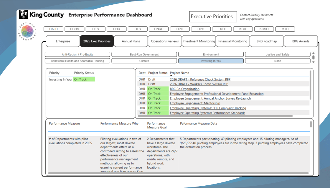Click the green On Track priority status cell
Viewport: 330px width, 188px height.
84,80
